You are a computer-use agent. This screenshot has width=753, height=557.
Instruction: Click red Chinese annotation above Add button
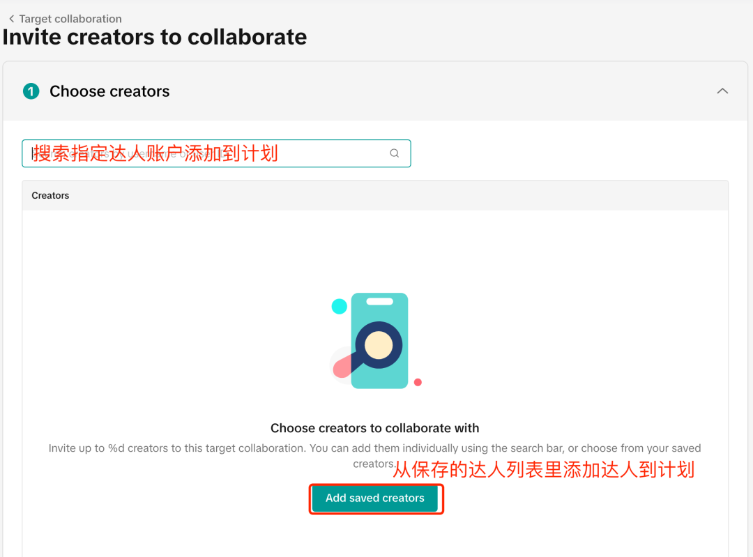544,470
